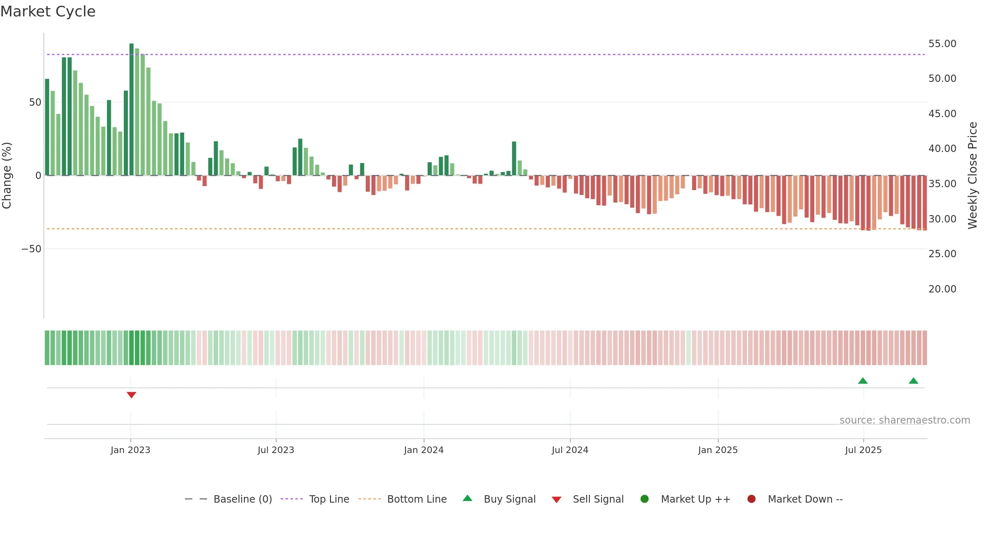This screenshot has width=984, height=553.
Task: Click the Jan 2025 axis label
Action: coord(718,450)
